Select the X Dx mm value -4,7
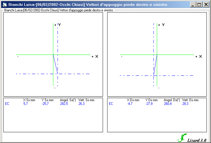 click(x=130, y=104)
